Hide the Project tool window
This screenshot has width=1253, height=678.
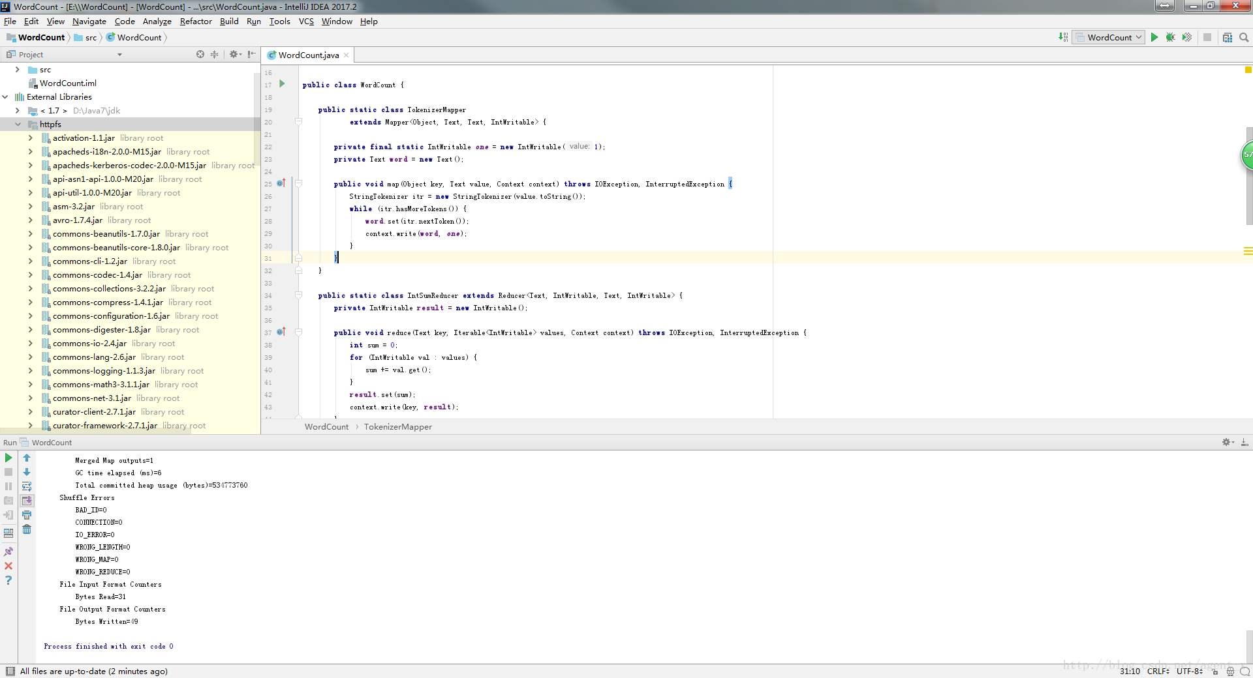[251, 54]
